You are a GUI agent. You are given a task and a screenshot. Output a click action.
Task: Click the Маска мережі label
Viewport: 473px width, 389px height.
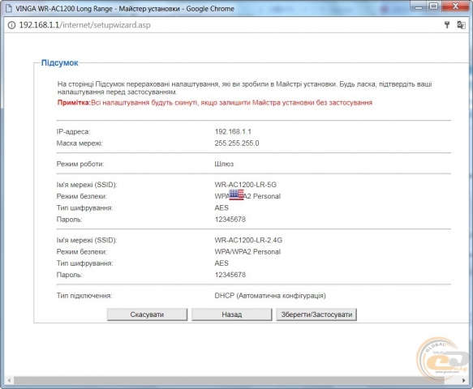pyautogui.click(x=80, y=143)
